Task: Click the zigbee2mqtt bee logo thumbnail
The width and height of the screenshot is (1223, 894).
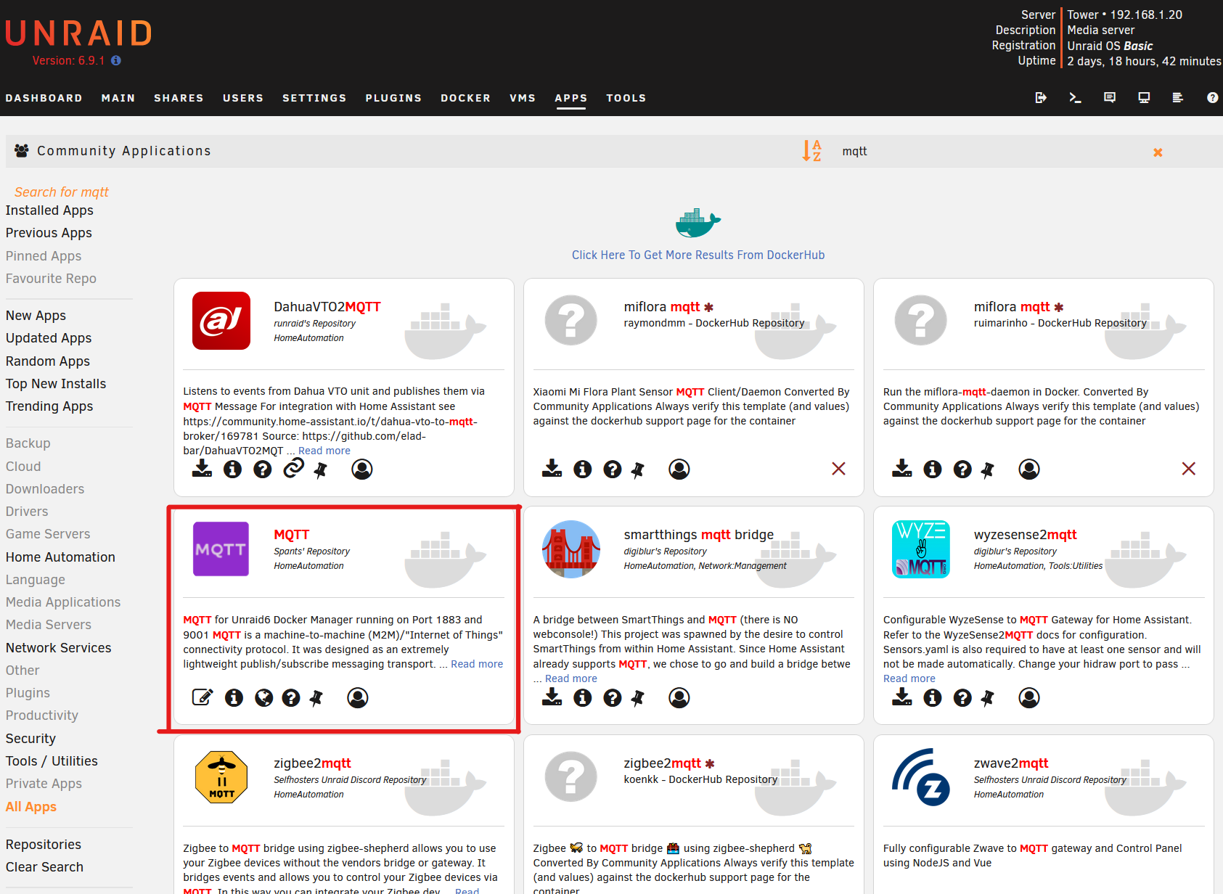Action: pos(221,777)
